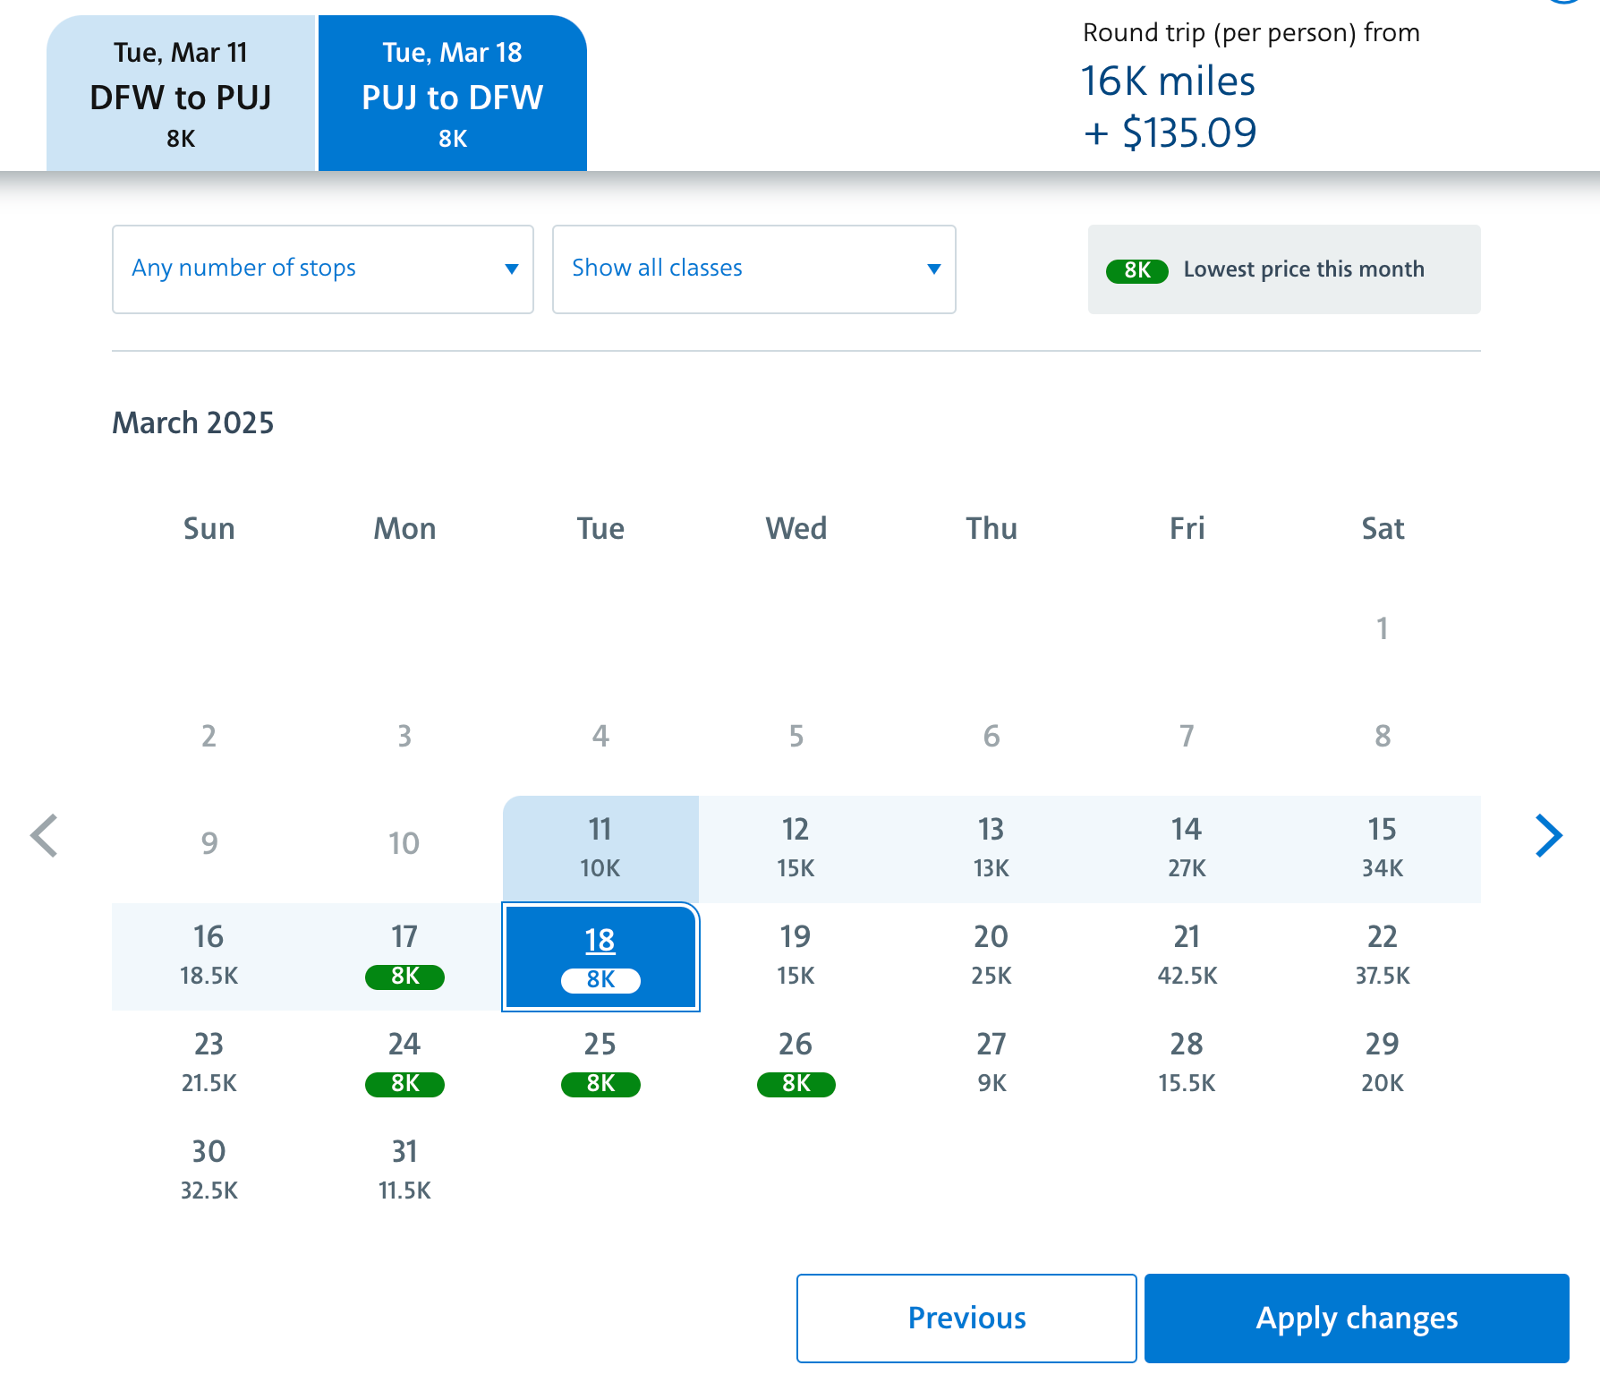Click March 11 departure date cell

coord(600,849)
